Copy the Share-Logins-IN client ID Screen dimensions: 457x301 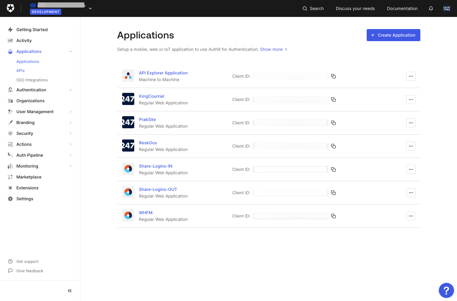pyautogui.click(x=333, y=169)
